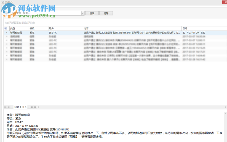This screenshot has width=227, height=142.
Task: Select the 聊天敏感词 cell in the first row
Action: tap(19, 33)
